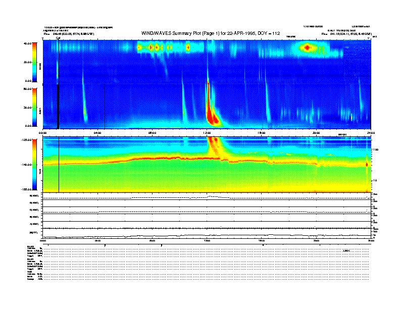Click the -155.00 label on THR colorbar
Viewport: 400px width, 309px height.
pyautogui.click(x=27, y=189)
